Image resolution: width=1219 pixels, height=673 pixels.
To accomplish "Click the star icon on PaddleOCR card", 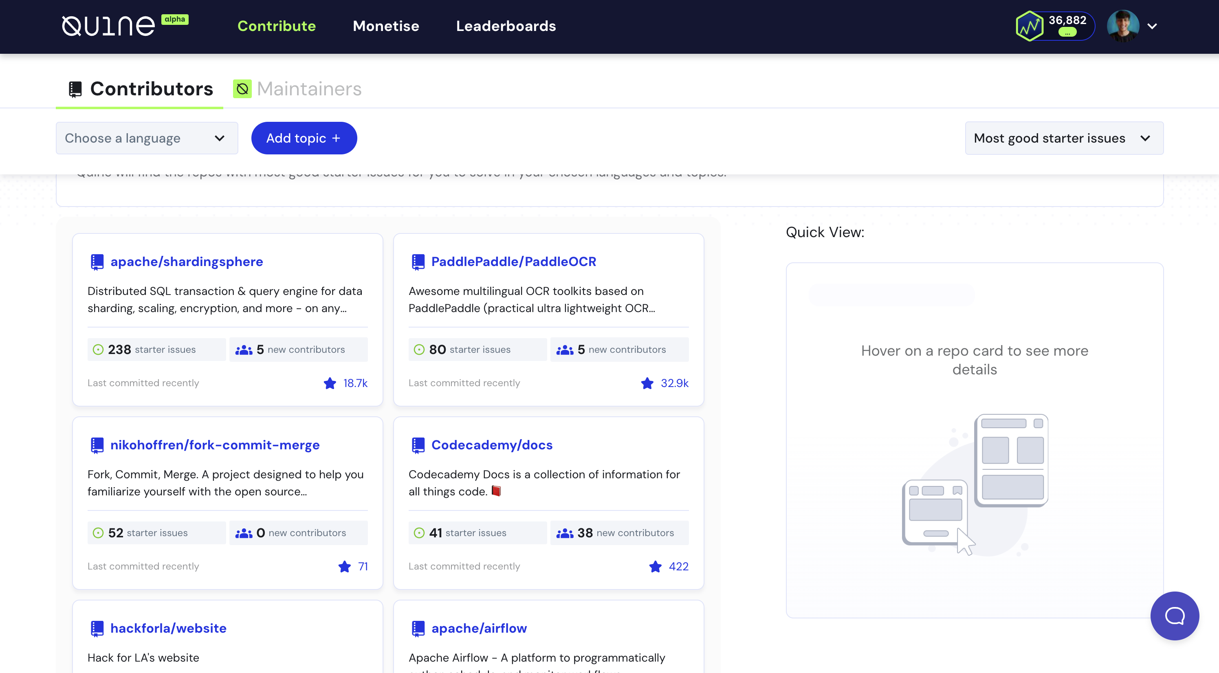I will [x=647, y=383].
